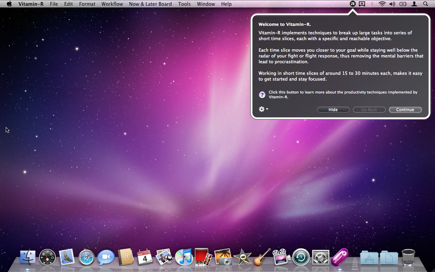
Task: Click the Go Back button
Action: [369, 109]
